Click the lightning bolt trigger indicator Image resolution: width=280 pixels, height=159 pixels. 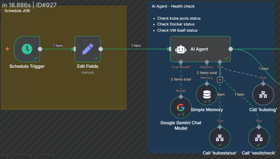(8, 49)
